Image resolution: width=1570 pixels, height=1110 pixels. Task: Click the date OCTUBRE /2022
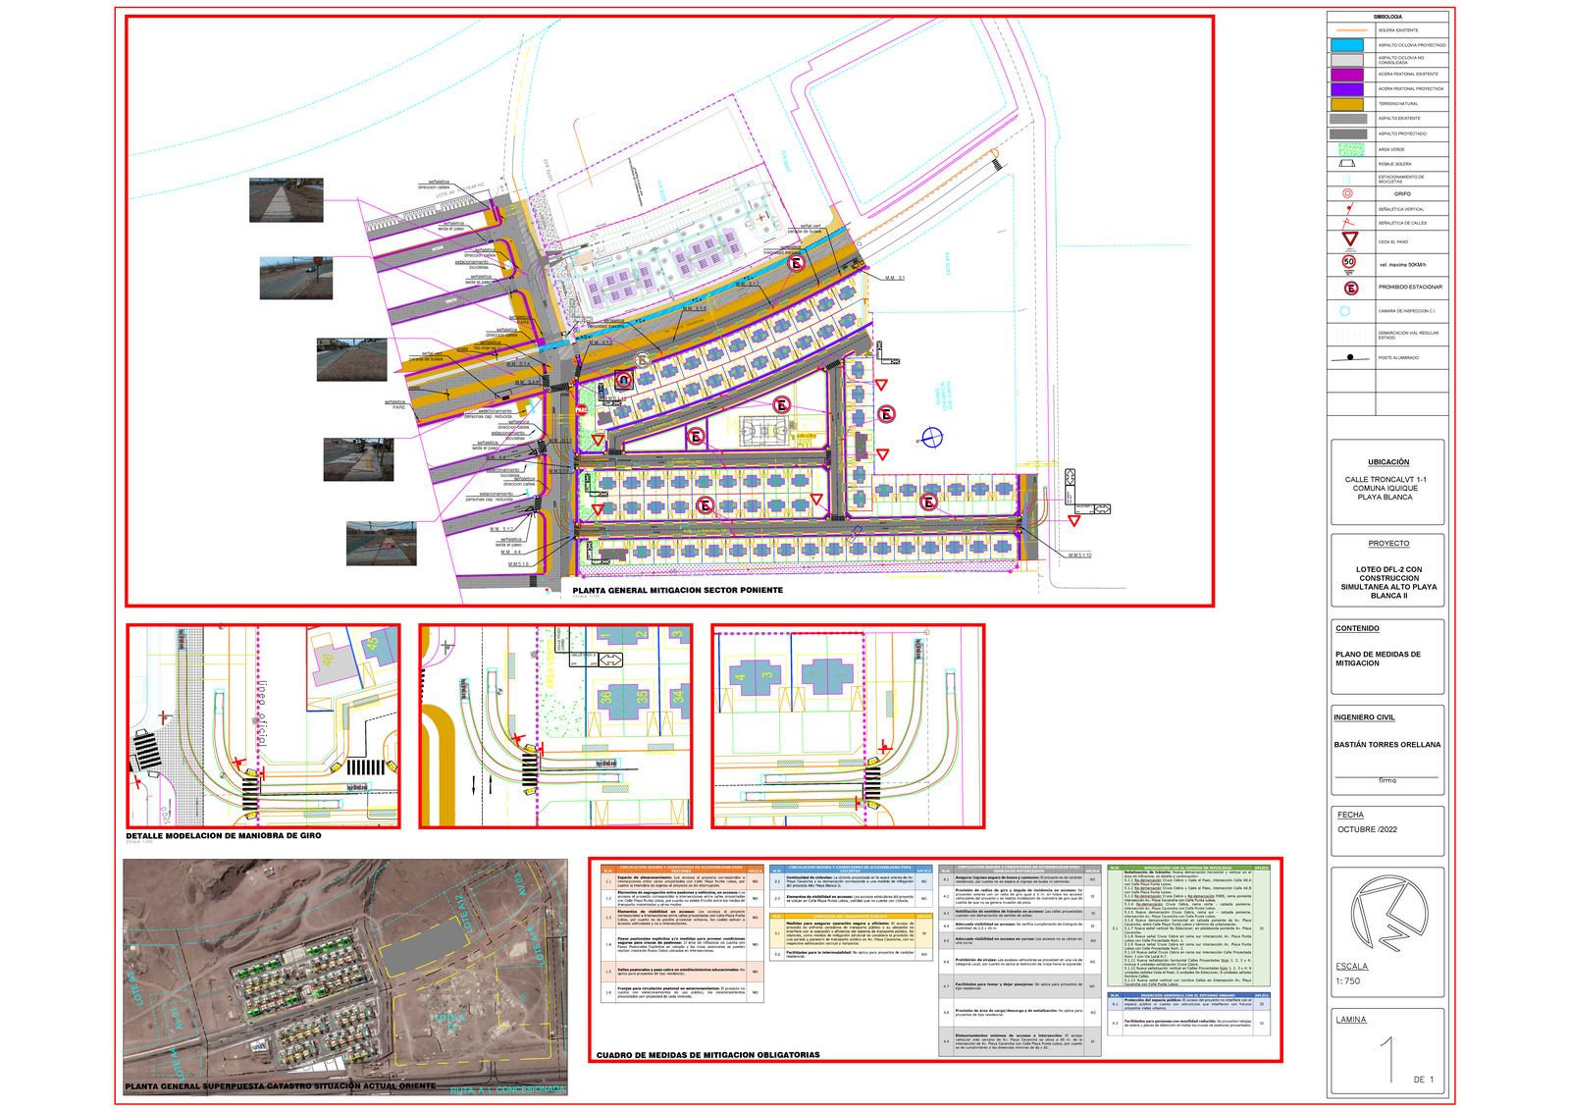(x=1367, y=830)
